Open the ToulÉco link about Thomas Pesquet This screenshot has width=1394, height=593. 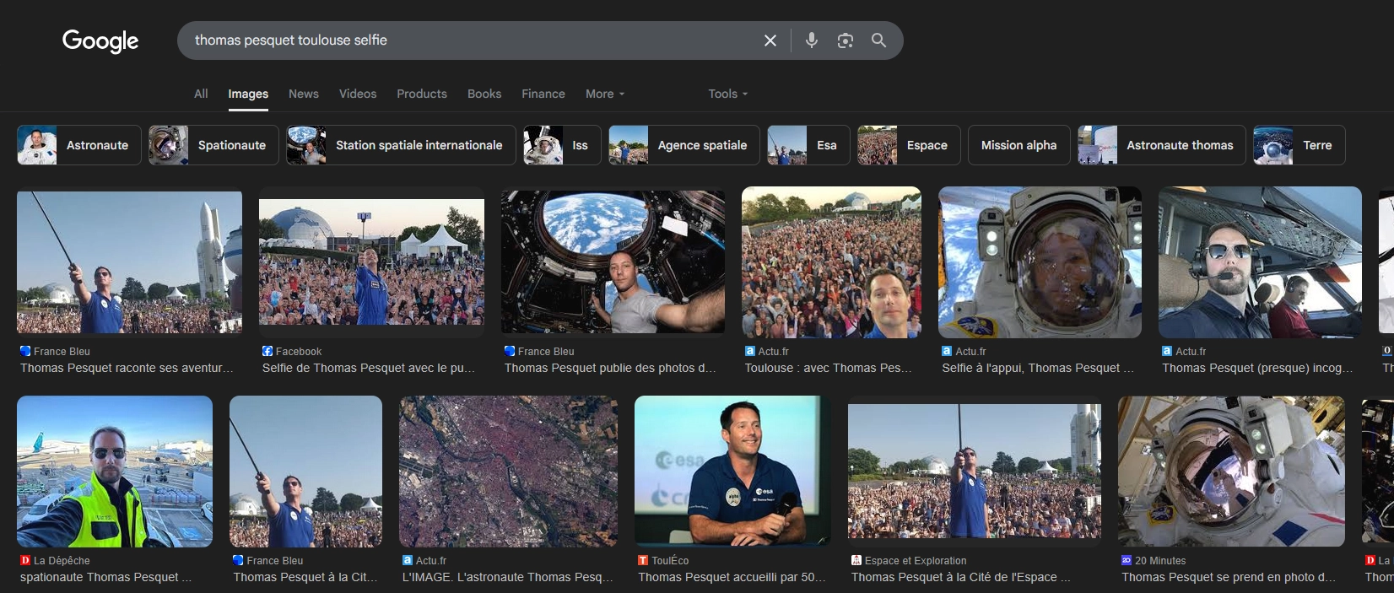point(731,577)
